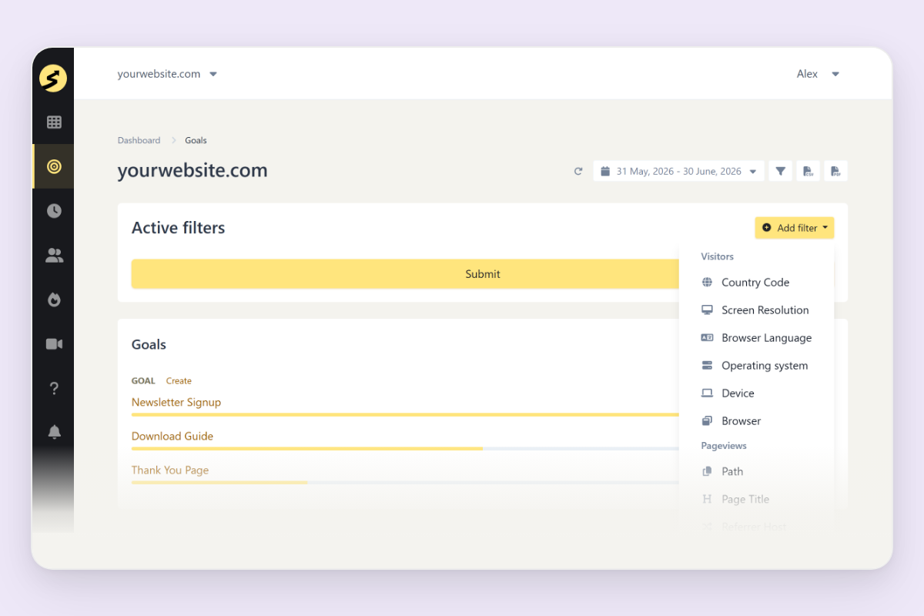Toggle the Add filter dropdown button
The image size is (924, 616).
click(794, 228)
